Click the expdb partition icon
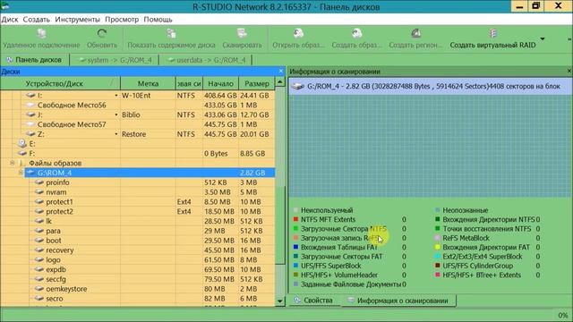This screenshot has width=573, height=322. [39, 269]
